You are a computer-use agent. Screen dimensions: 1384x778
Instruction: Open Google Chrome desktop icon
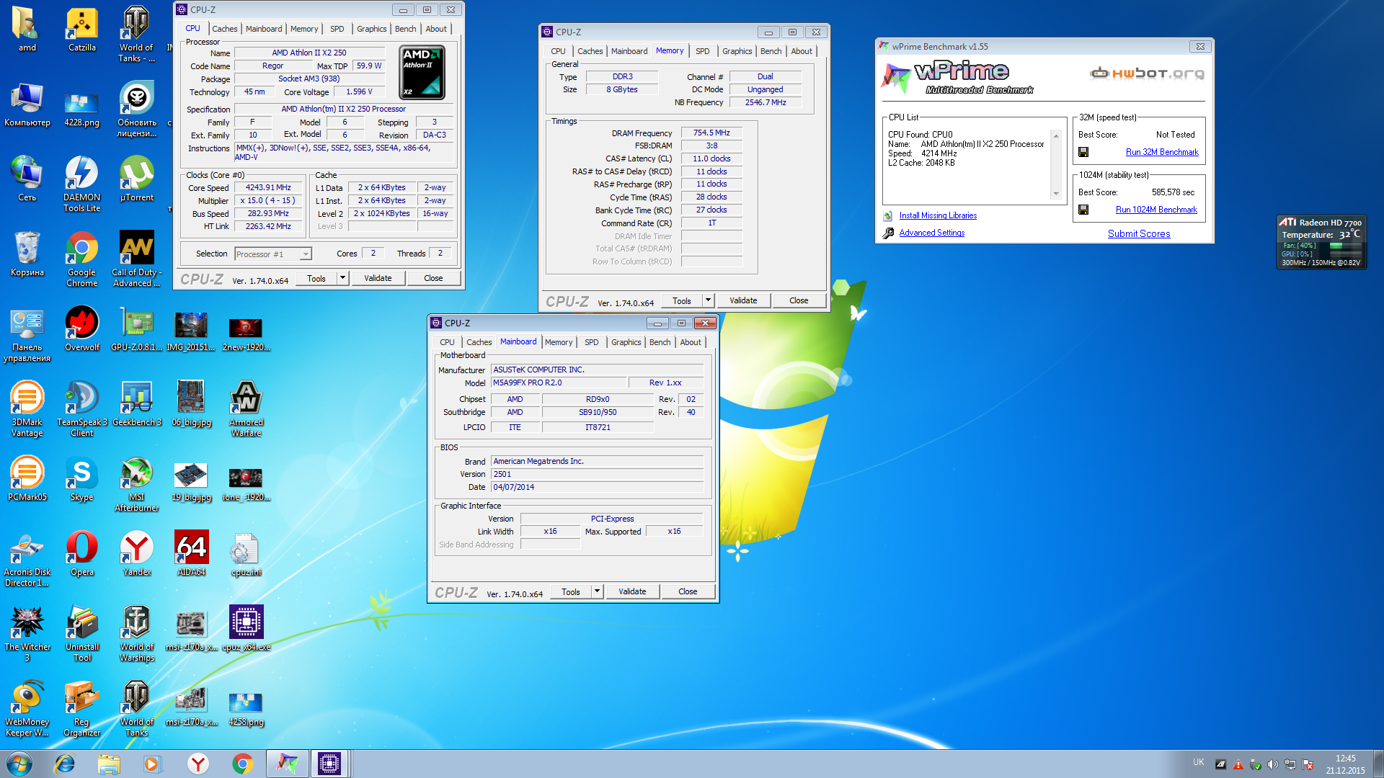click(x=82, y=259)
